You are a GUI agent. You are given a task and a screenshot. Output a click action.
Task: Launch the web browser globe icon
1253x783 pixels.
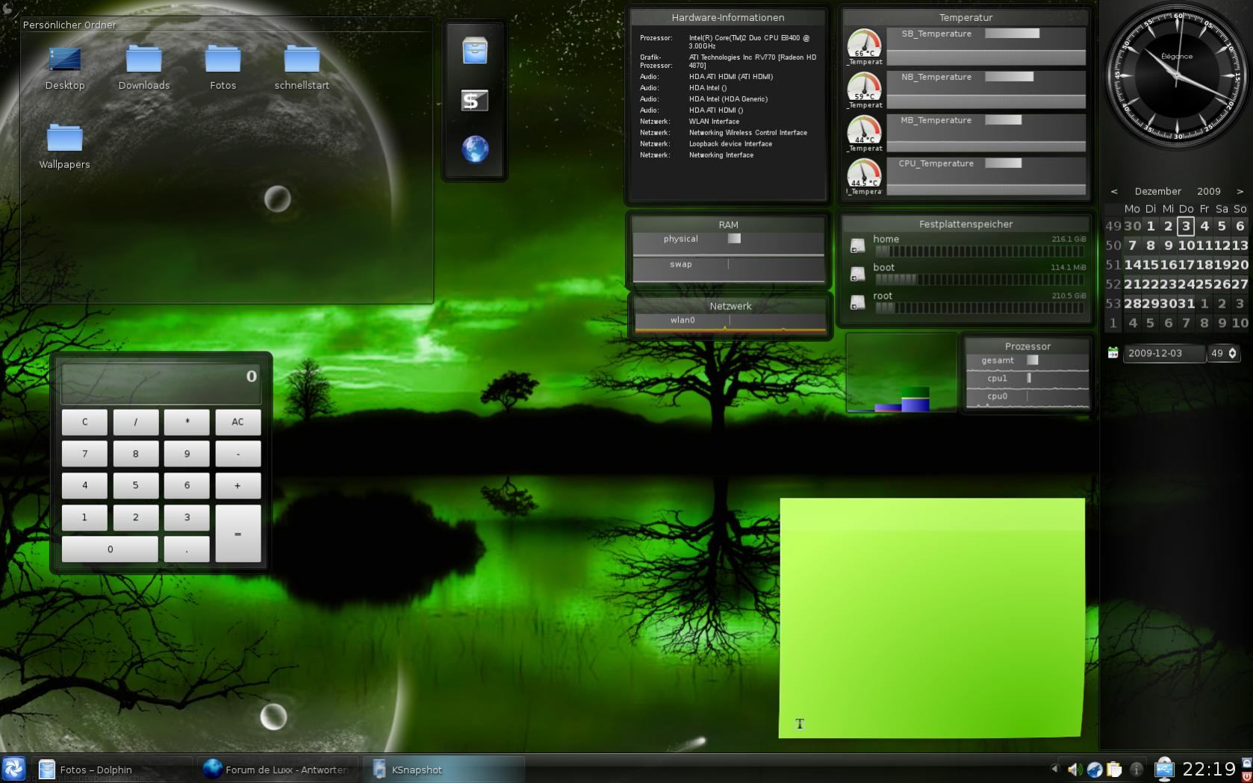coord(475,149)
